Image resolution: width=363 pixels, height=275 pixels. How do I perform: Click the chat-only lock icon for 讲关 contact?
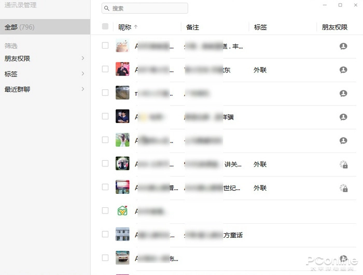(x=343, y=164)
